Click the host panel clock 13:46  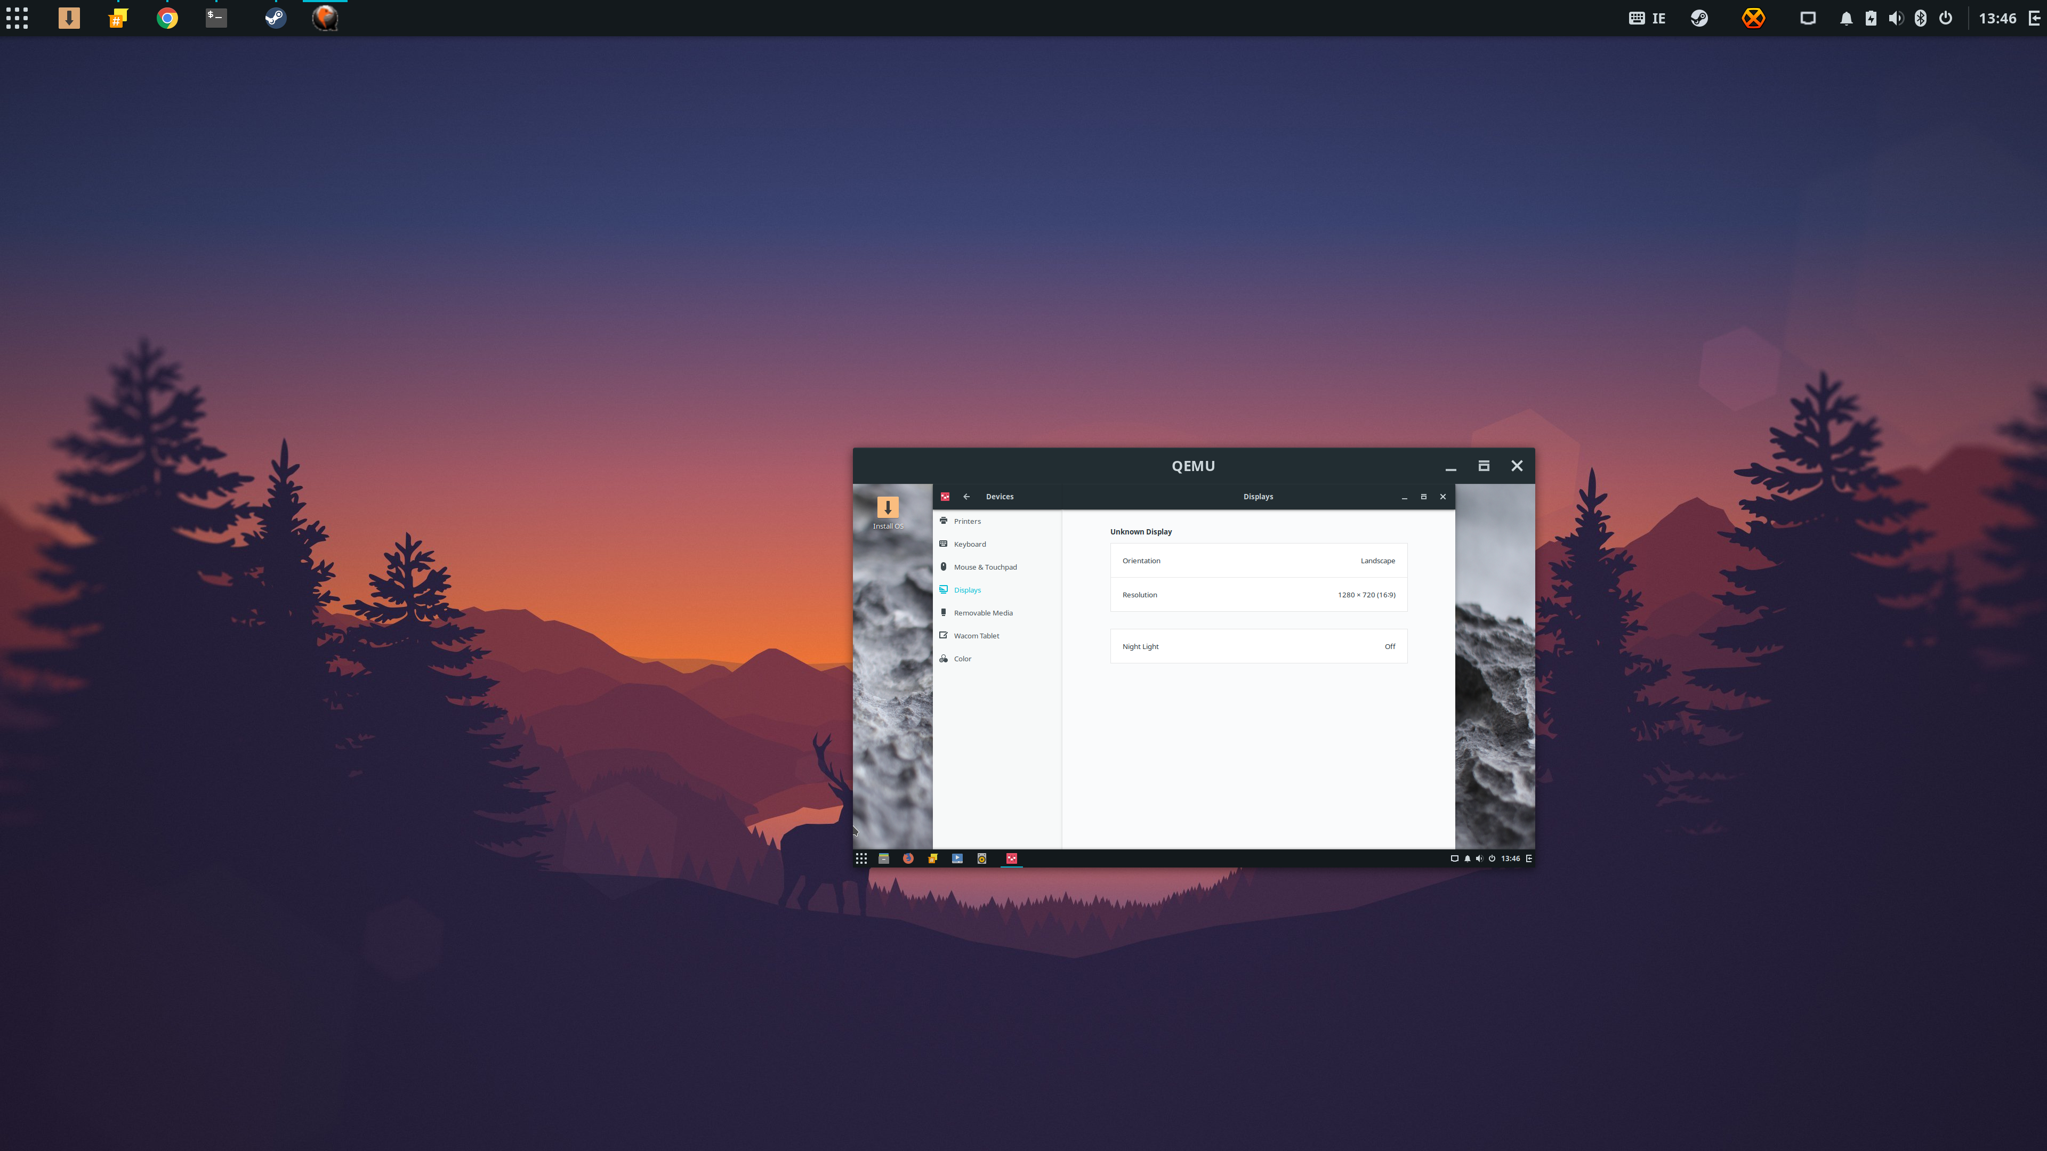[1997, 18]
